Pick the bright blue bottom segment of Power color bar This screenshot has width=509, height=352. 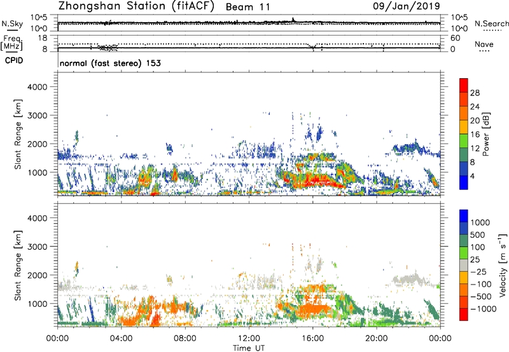464,182
